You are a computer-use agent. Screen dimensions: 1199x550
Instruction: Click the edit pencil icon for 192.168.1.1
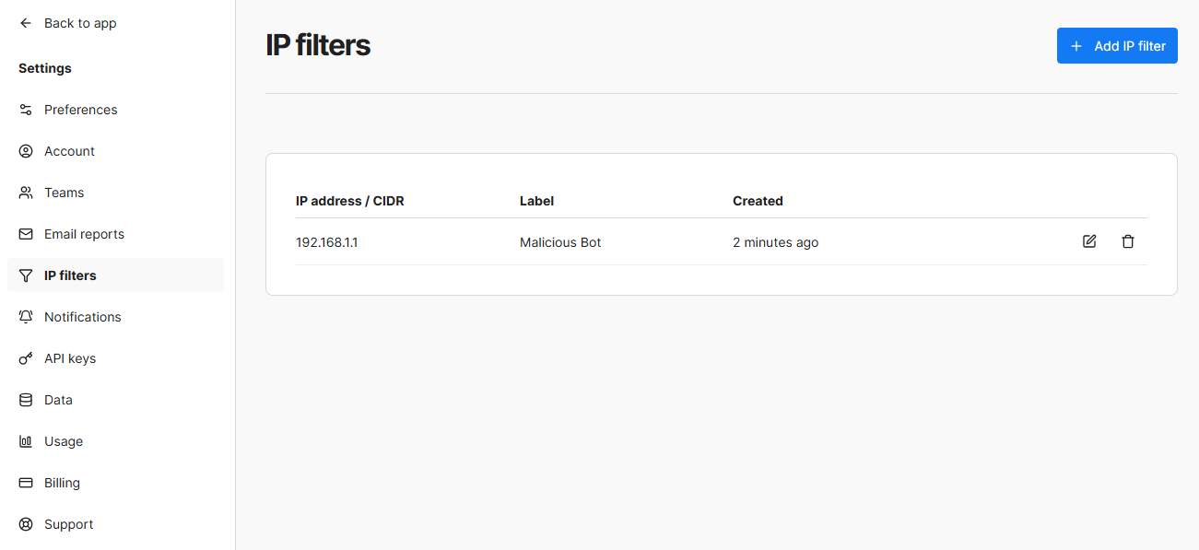[1089, 241]
